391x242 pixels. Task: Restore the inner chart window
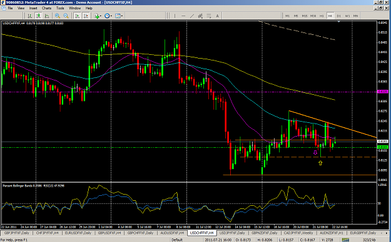381,8
